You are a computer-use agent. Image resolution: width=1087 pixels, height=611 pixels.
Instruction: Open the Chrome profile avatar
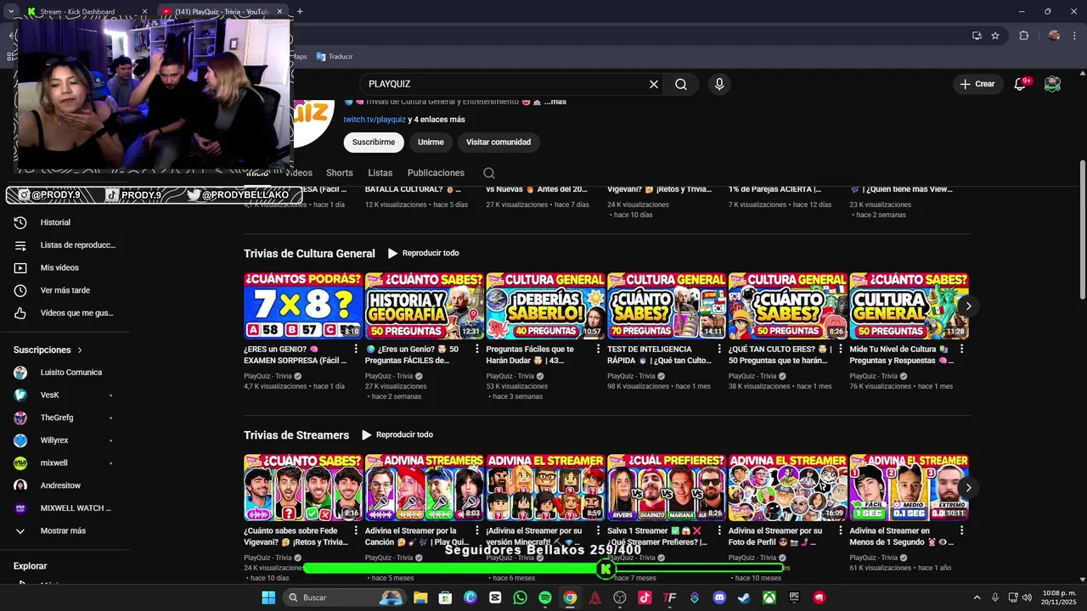tap(1054, 36)
